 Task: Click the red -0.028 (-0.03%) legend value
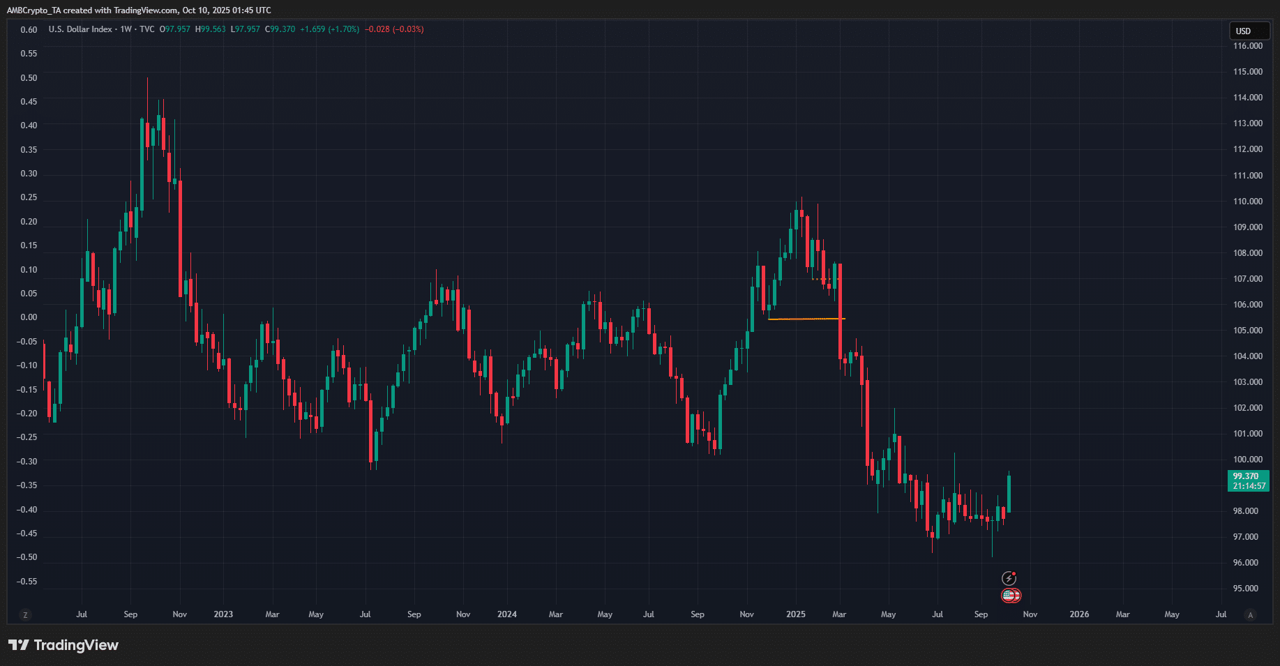[394, 29]
